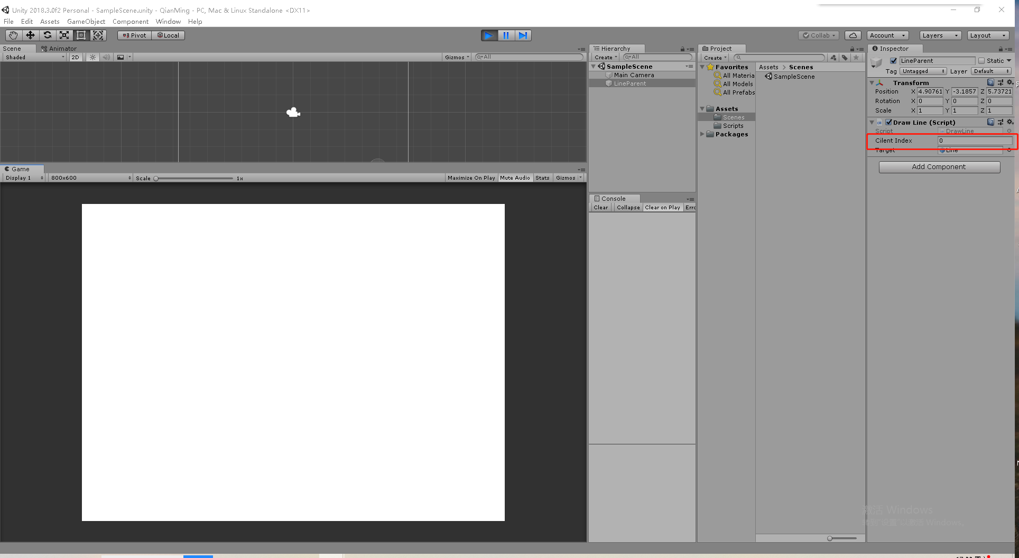Open Draw Line script gear menu
Viewport: 1019px width, 558px height.
coord(1009,122)
